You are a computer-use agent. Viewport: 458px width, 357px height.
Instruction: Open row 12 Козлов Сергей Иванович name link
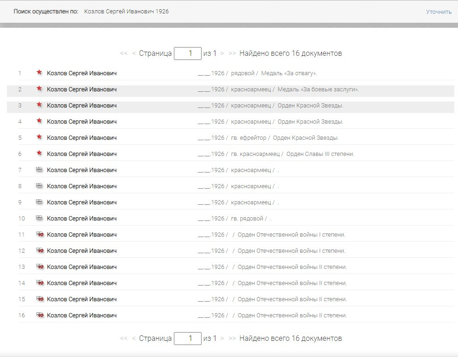click(82, 251)
